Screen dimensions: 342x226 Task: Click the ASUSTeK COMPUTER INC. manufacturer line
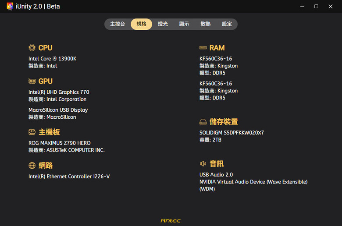pos(67,150)
